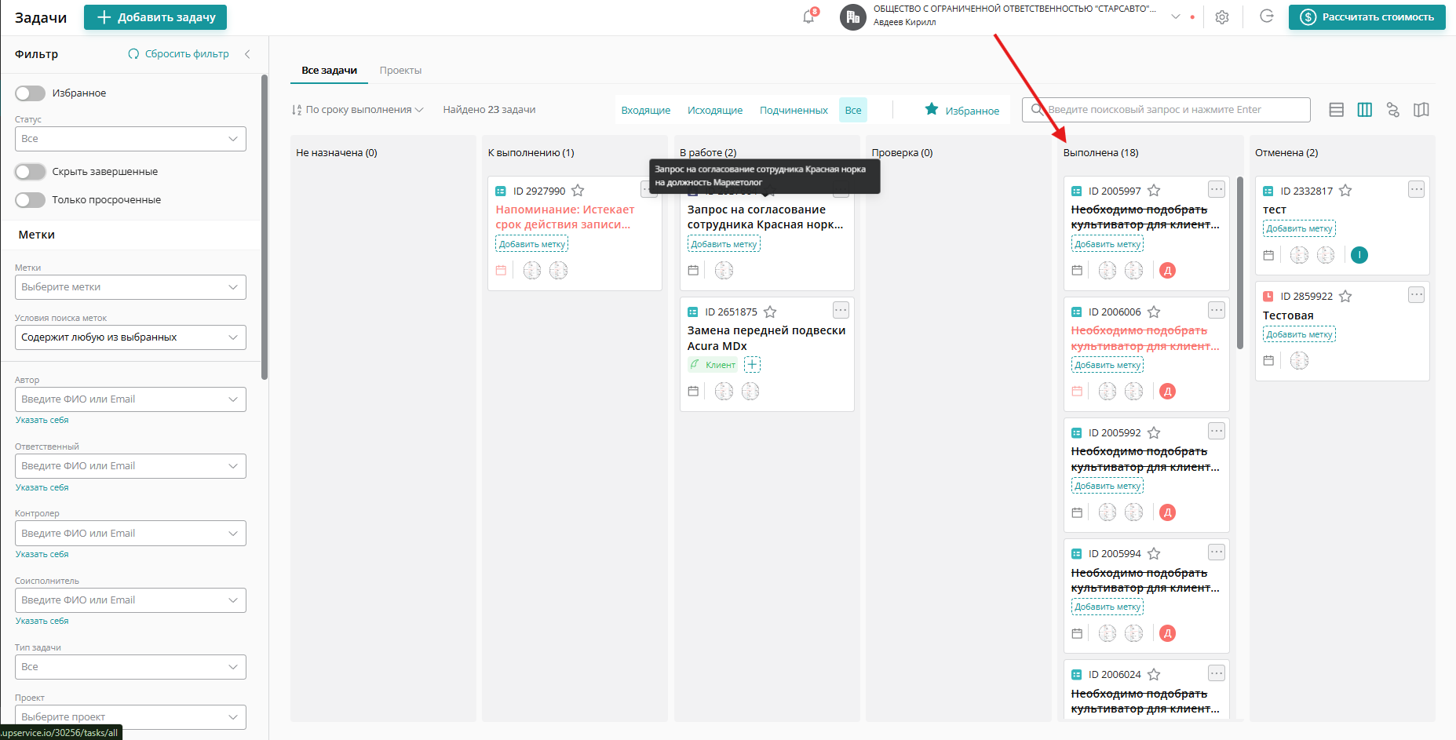Toggle the Избранное filter switch
Screen dimensions: 1456x740
pos(30,93)
